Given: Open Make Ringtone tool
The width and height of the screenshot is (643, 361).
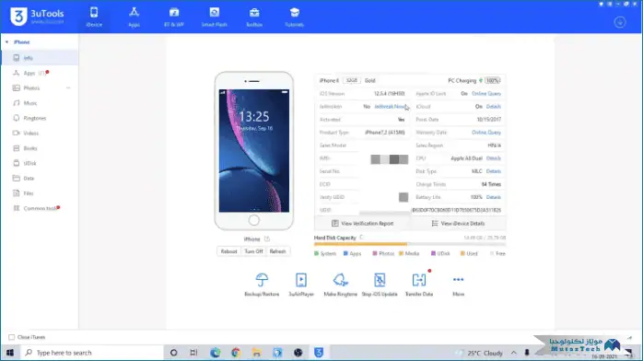Looking at the screenshot, I should [x=340, y=284].
